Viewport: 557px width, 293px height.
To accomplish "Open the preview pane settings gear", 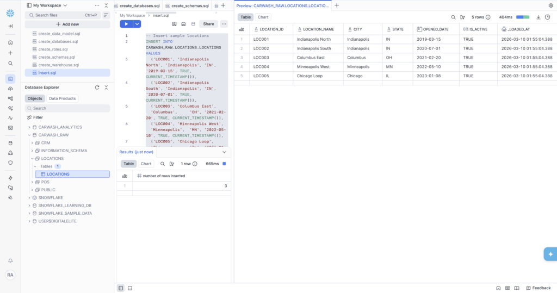I will tap(550, 5).
